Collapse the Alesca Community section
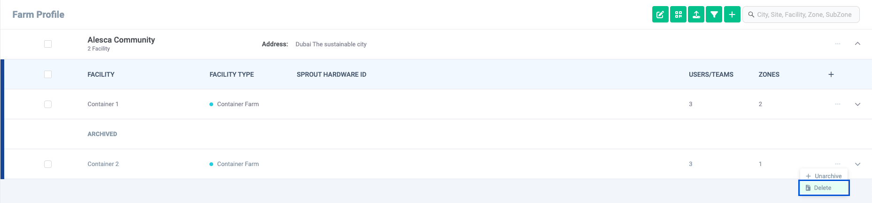This screenshot has height=203, width=872. tap(857, 43)
